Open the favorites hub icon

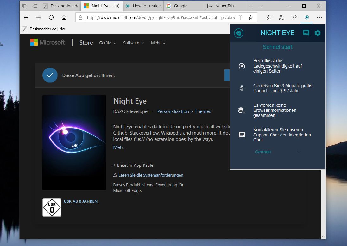click(269, 17)
